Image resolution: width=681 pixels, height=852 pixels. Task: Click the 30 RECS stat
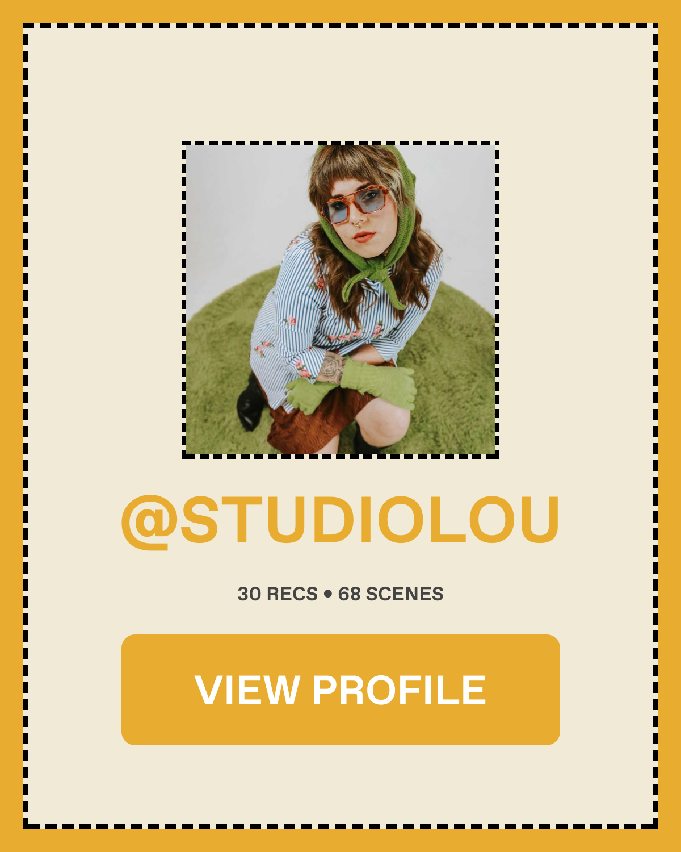pos(278,594)
